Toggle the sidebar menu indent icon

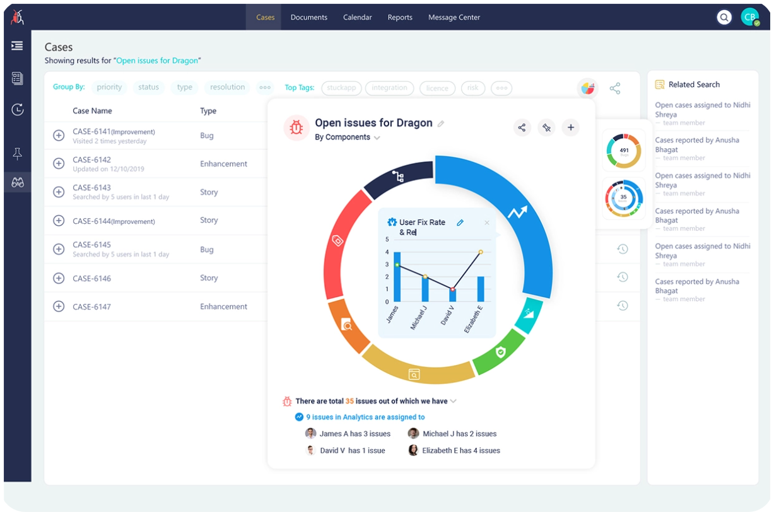pyautogui.click(x=18, y=46)
